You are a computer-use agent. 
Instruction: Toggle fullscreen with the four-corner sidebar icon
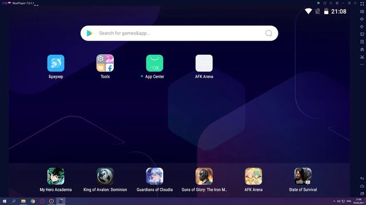point(362,4)
